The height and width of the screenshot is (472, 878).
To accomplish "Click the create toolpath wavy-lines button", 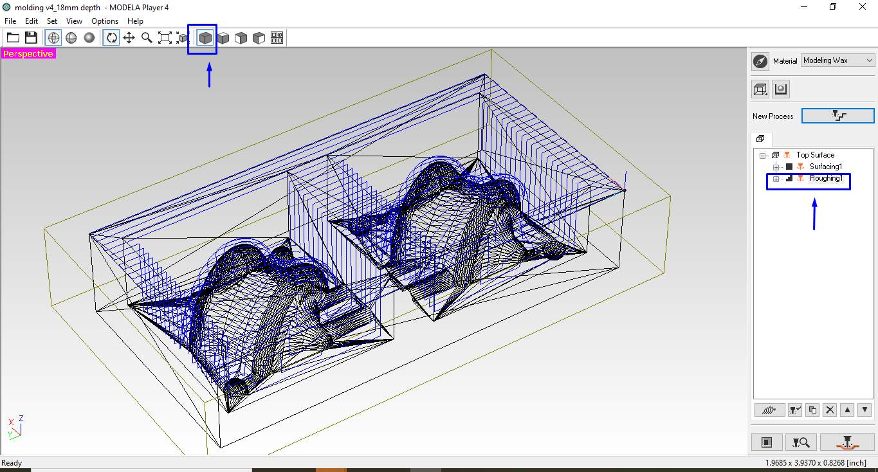I will point(769,410).
